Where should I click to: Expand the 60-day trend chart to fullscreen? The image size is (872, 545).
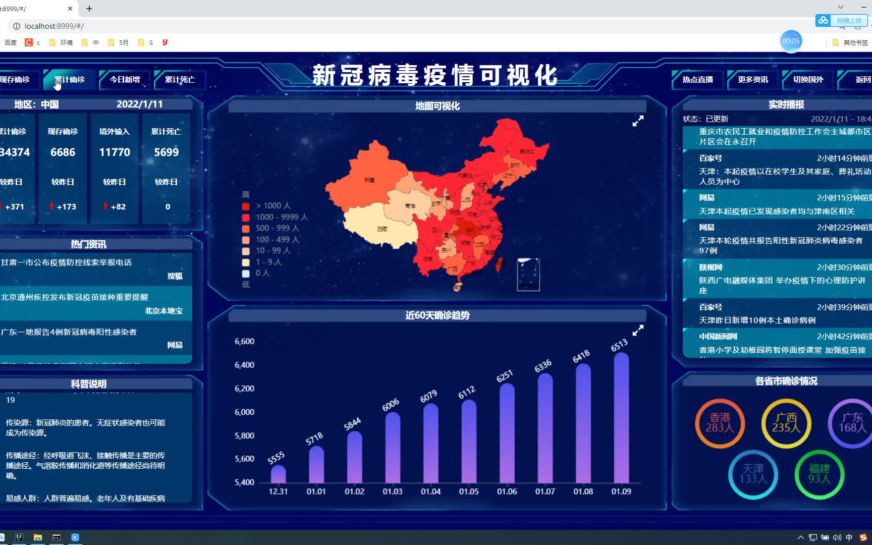[638, 331]
